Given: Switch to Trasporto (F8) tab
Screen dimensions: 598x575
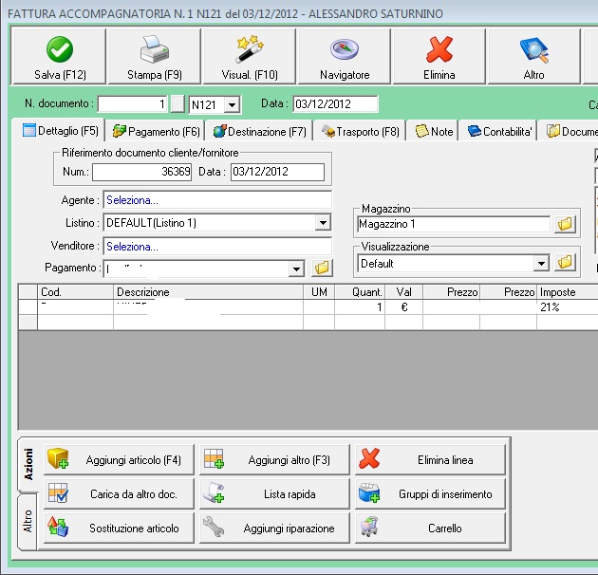Looking at the screenshot, I should [x=360, y=132].
